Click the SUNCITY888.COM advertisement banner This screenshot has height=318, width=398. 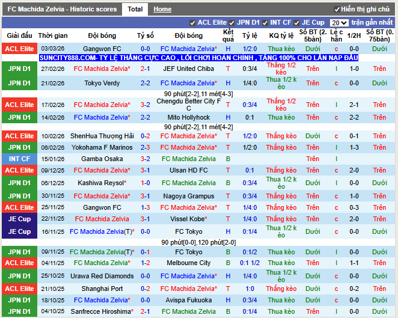click(x=198, y=58)
